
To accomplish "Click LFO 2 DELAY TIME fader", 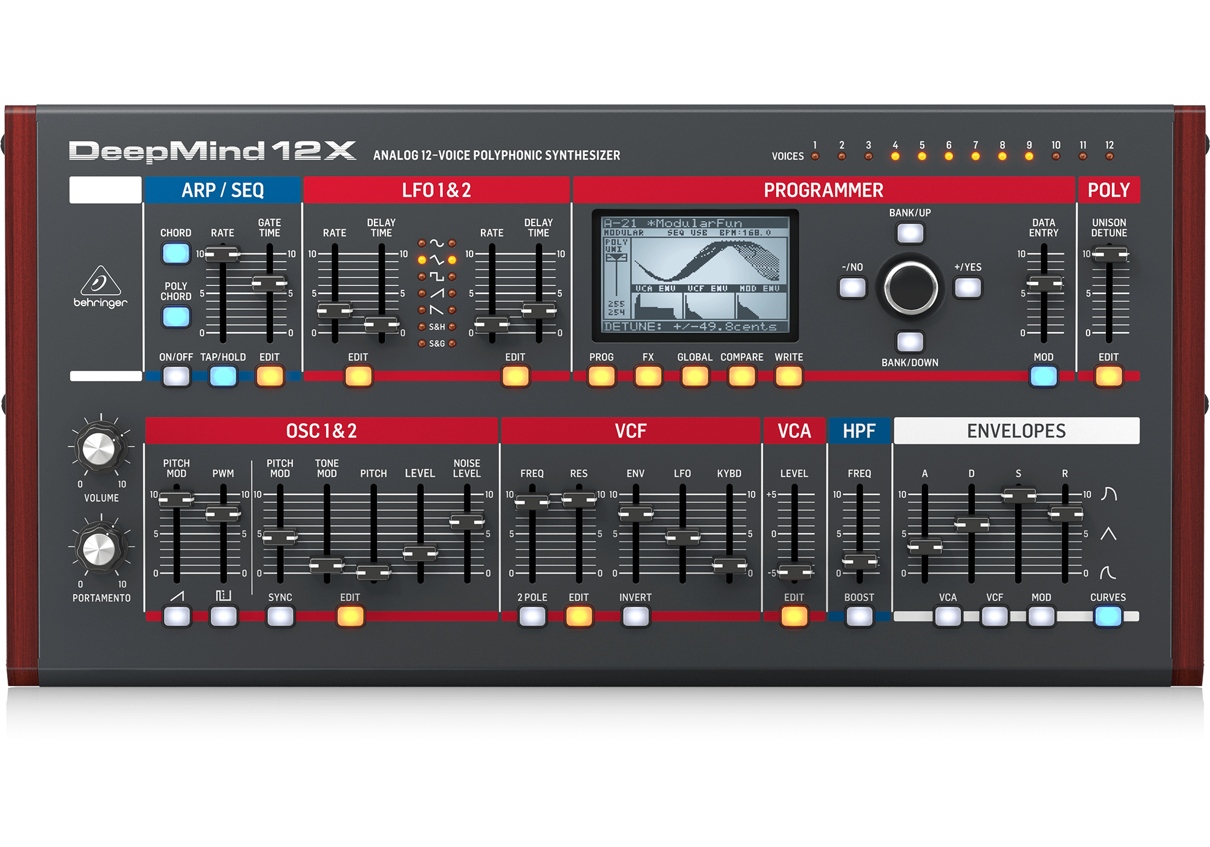I will tap(539, 310).
